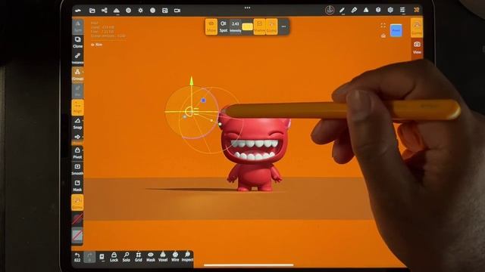
Task: Toggle Mask visibility in bottom toolbar
Action: pos(151,257)
